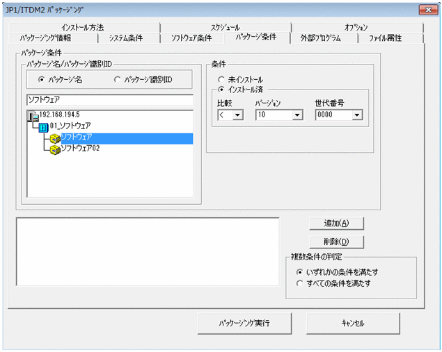Click the package name text field
Viewport: 442px width, 352px height.
[110, 100]
